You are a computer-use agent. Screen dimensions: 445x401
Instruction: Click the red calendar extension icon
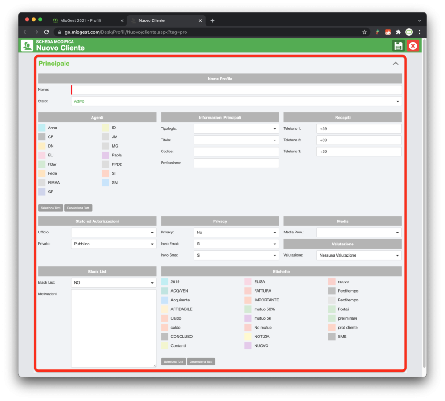click(388, 32)
